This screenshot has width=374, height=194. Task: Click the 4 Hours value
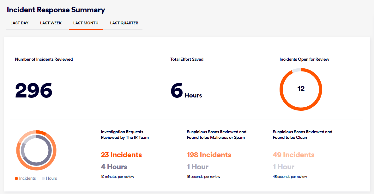pos(114,167)
